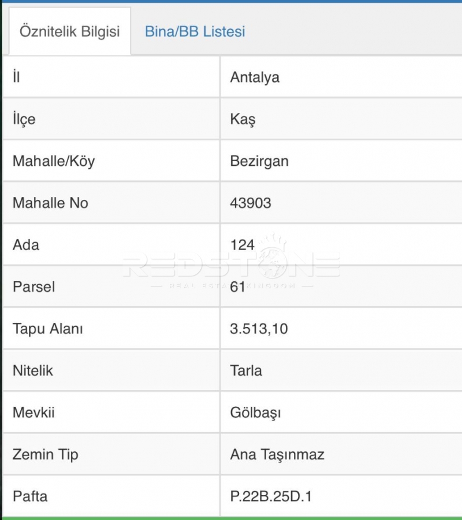Click the Tapu Alanı row label

coord(48,329)
